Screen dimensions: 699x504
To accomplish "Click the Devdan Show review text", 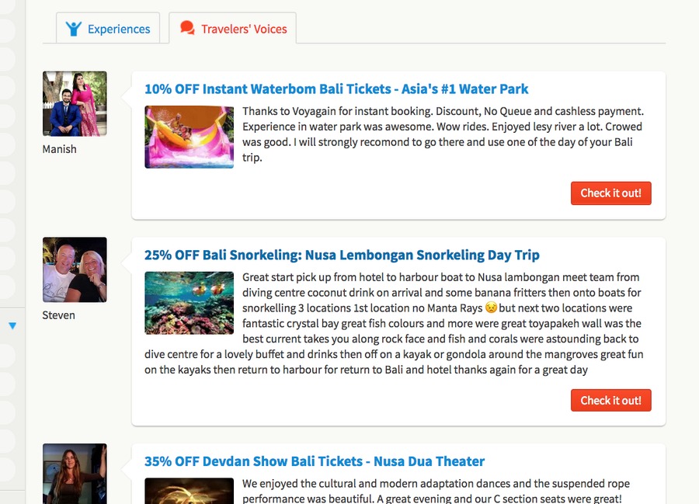I will [x=436, y=491].
